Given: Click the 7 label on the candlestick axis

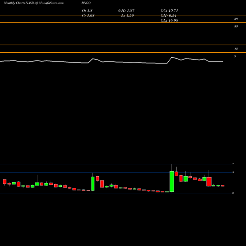Looking at the screenshot, I should coord(233,164).
